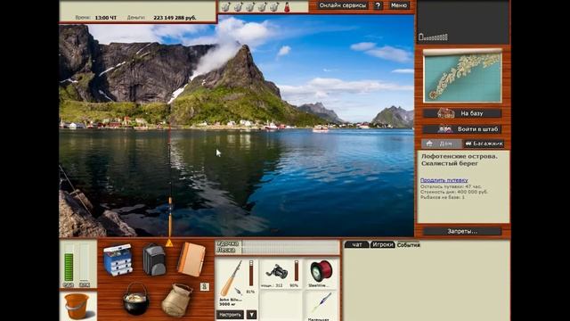
Task: Select the Дом tab
Action: coord(442,144)
